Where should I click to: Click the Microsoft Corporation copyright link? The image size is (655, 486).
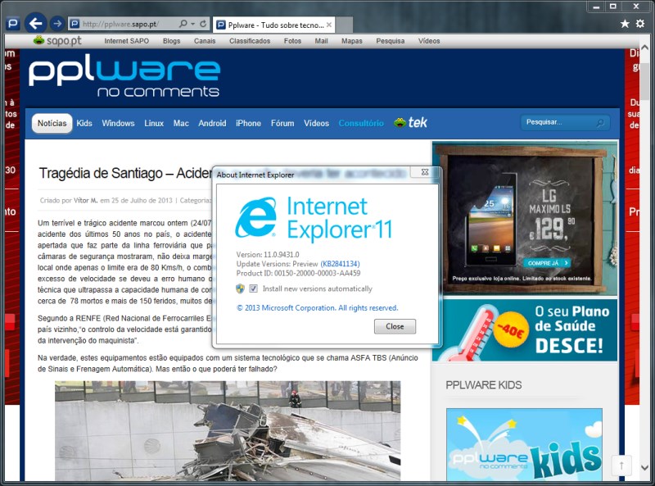(317, 308)
